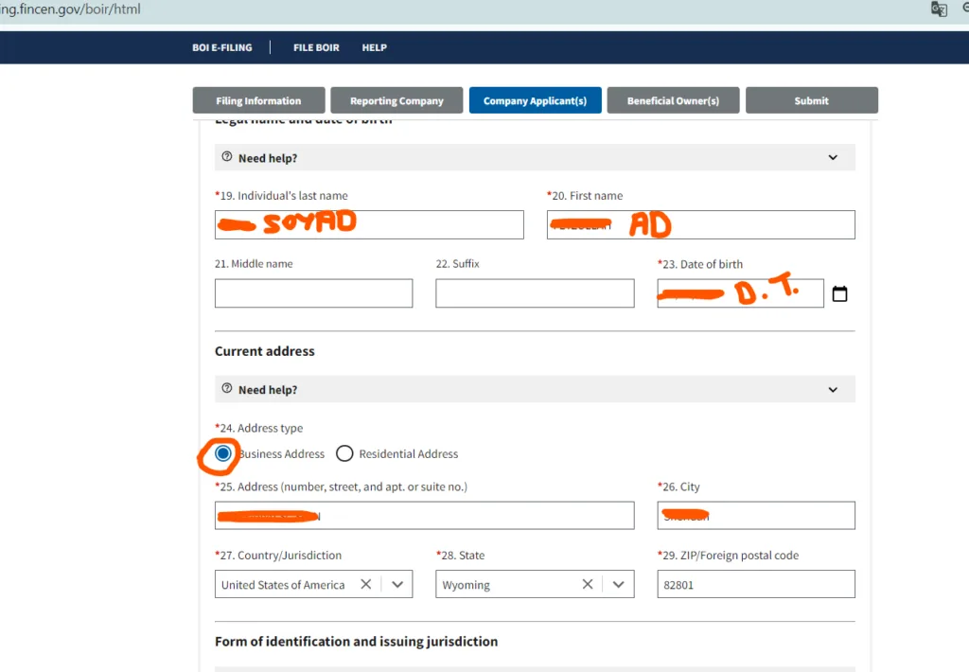Screen dimensions: 969x672
Task: Open the Country/Jurisdiction dropdown arrow
Action: tap(397, 585)
